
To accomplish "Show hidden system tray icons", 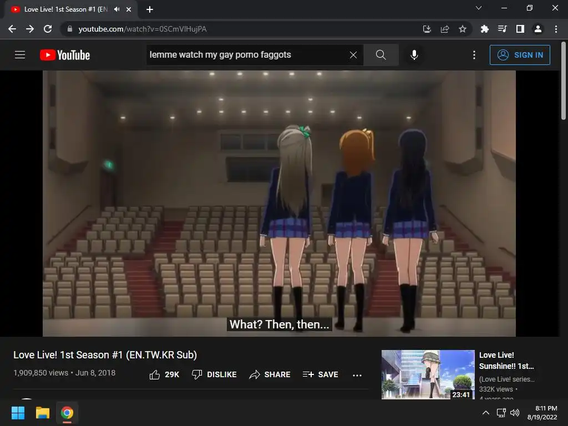I will (x=486, y=413).
